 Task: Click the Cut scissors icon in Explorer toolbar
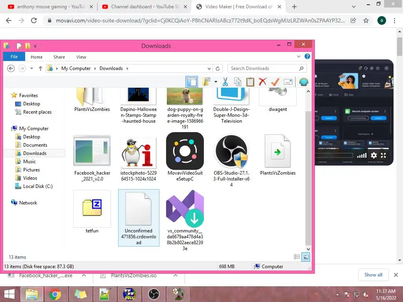coord(225,82)
